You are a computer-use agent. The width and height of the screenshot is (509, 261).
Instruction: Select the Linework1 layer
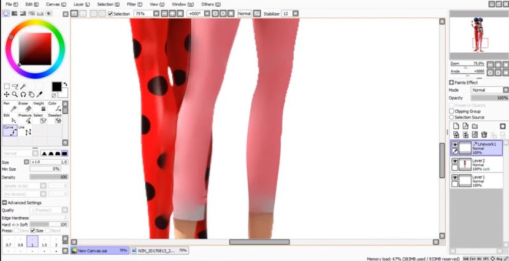pos(476,148)
